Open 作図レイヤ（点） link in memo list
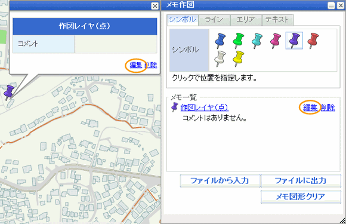The width and height of the screenshot is (346, 224). click(x=205, y=108)
